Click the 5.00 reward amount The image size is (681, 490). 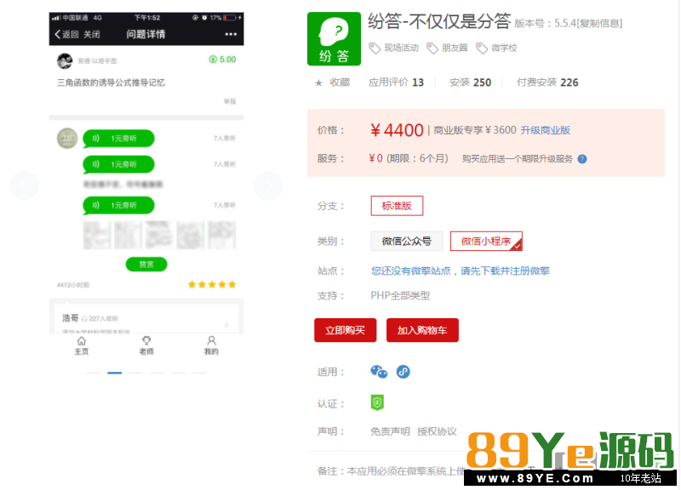click(x=222, y=60)
